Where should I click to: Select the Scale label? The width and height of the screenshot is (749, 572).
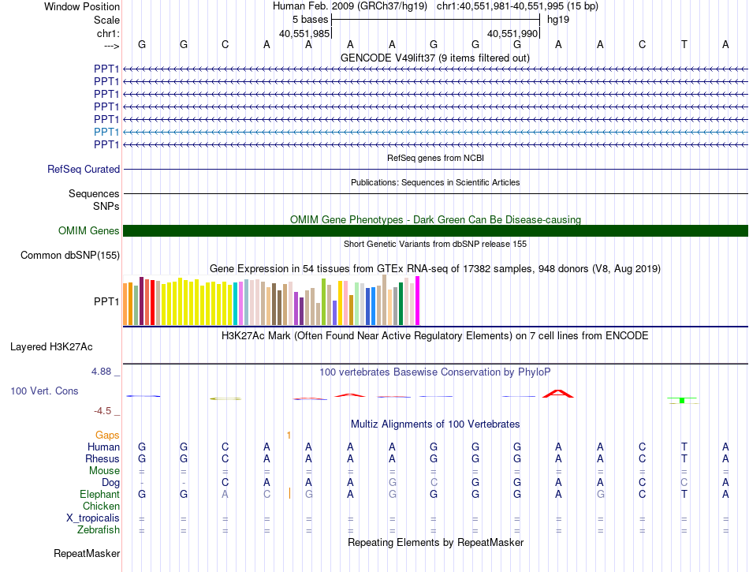tap(106, 20)
